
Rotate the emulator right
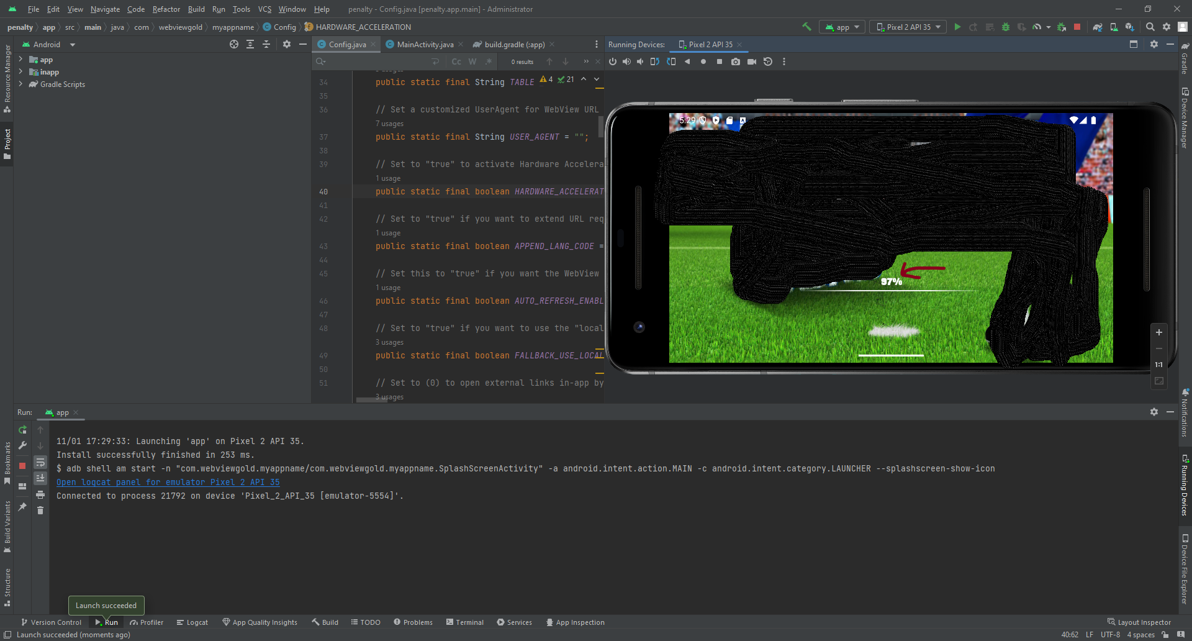(x=671, y=61)
